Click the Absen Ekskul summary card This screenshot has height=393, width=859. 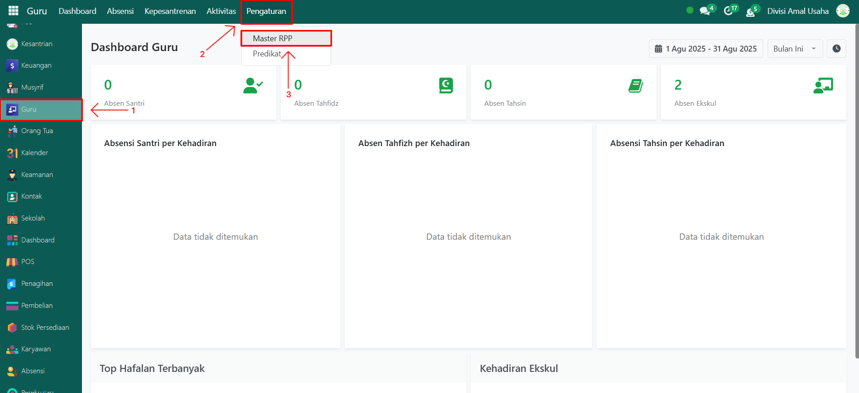coord(753,92)
